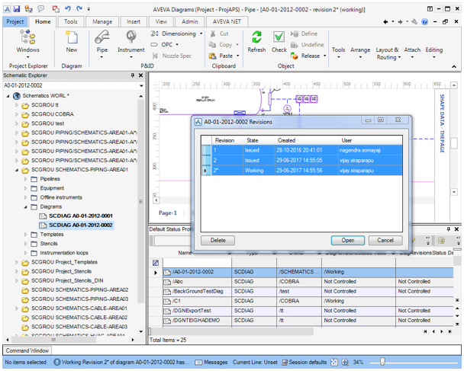This screenshot has height=371, width=464.
Task: Select the SCDIAG A0-01-2012-0001 diagram icon
Action: 43,216
